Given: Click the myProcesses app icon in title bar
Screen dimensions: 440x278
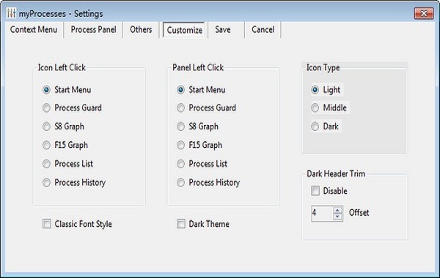Looking at the screenshot, I should (x=11, y=13).
